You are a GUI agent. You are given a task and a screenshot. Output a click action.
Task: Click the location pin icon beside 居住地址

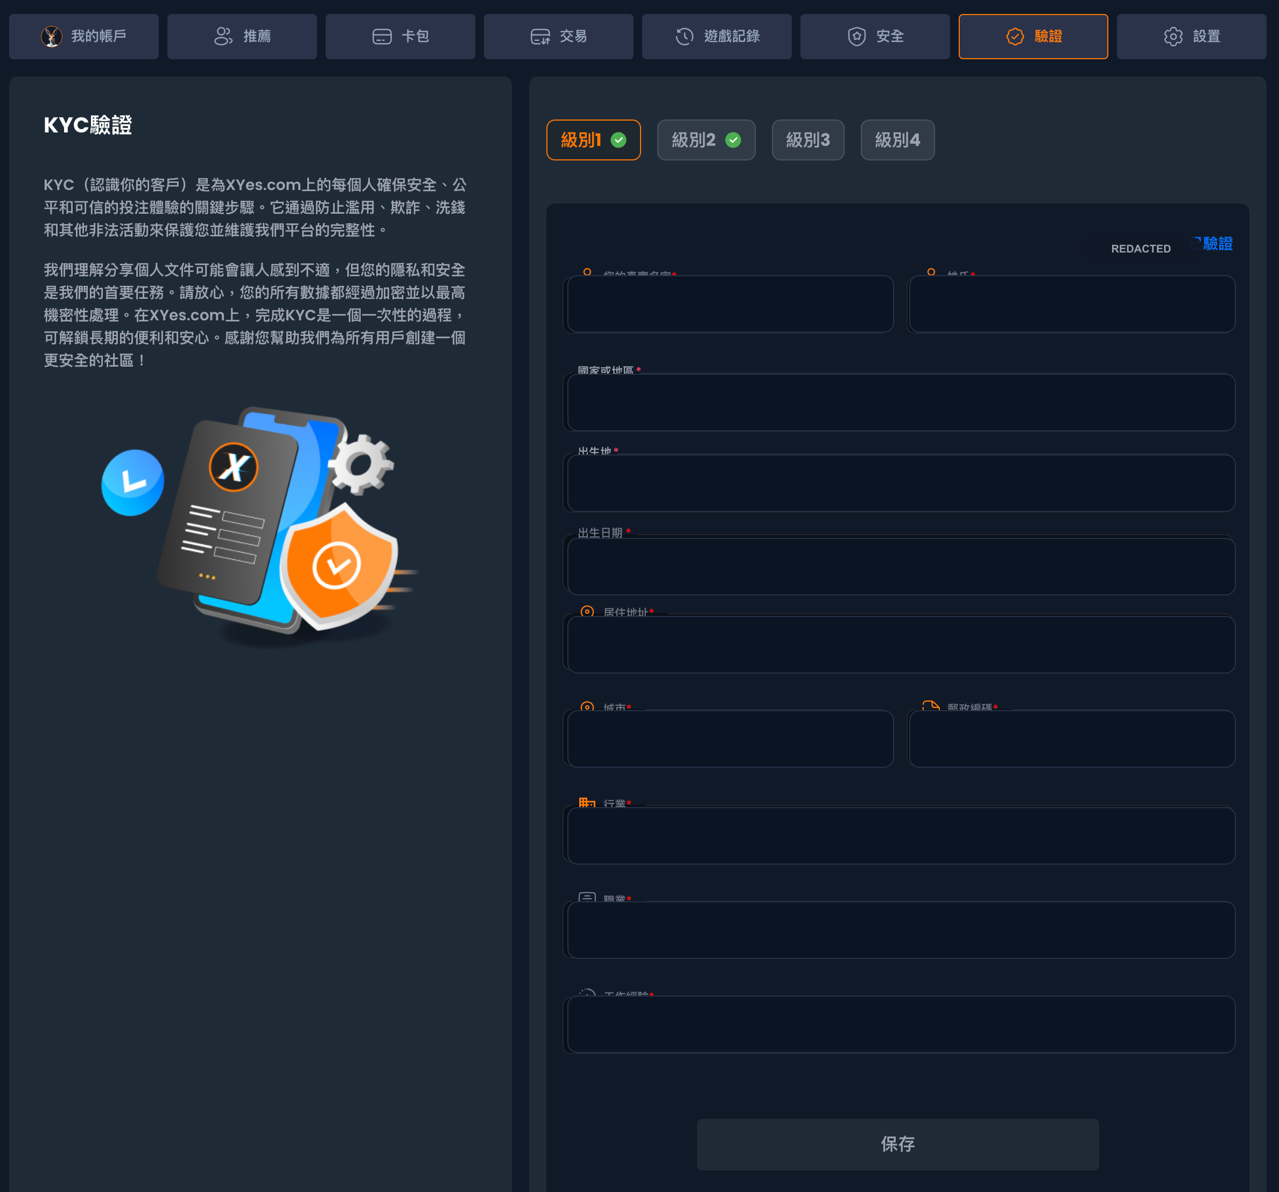click(x=587, y=612)
